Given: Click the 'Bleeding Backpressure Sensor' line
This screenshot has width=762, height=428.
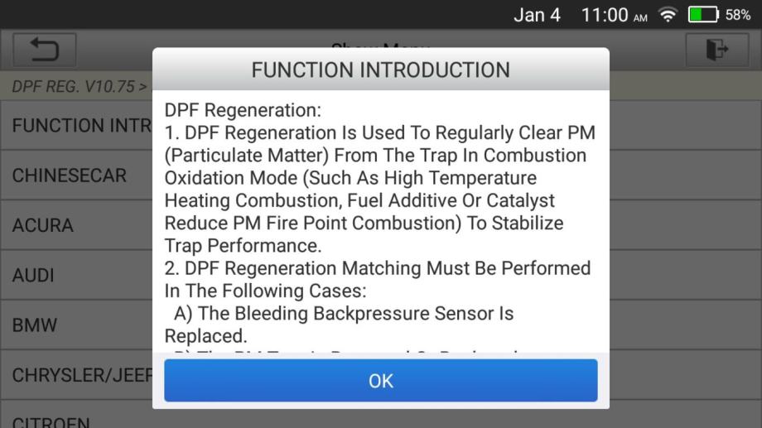Looking at the screenshot, I should tap(344, 315).
